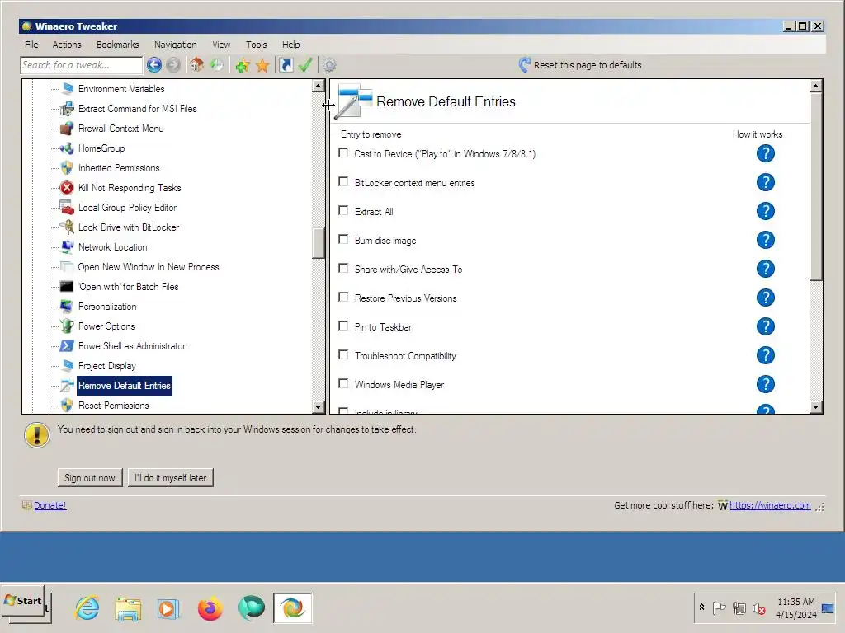Click right panel scroll down arrow
Screen dimensions: 845x633
pos(816,407)
